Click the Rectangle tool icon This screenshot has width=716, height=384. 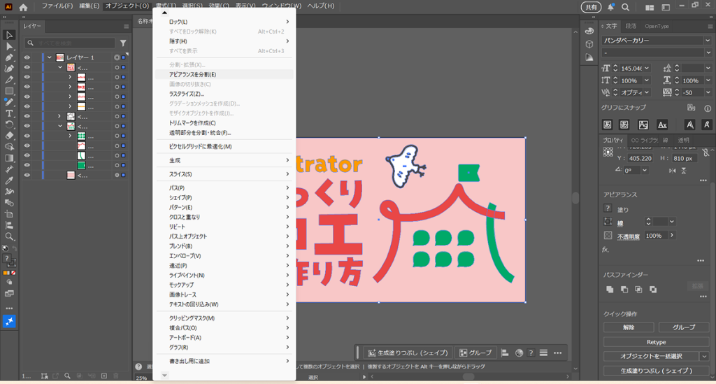point(9,91)
